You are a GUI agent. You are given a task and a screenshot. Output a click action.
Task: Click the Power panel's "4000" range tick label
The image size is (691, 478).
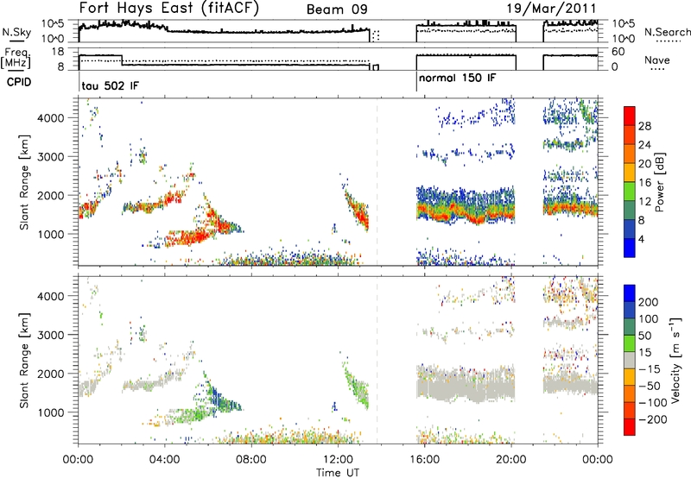click(x=50, y=118)
